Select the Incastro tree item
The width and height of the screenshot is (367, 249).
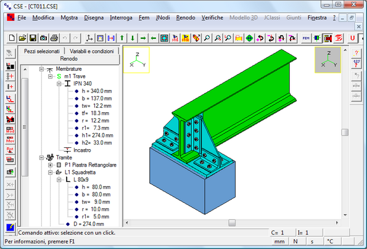82,150
